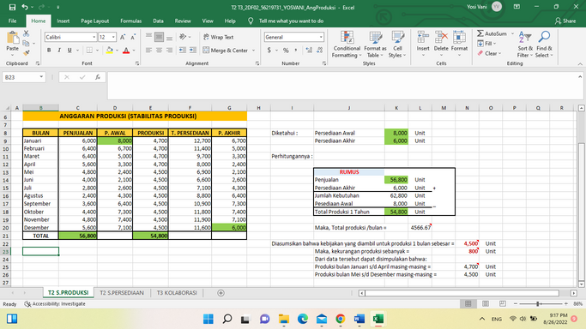Cut selection with the scissors icon

point(26,33)
